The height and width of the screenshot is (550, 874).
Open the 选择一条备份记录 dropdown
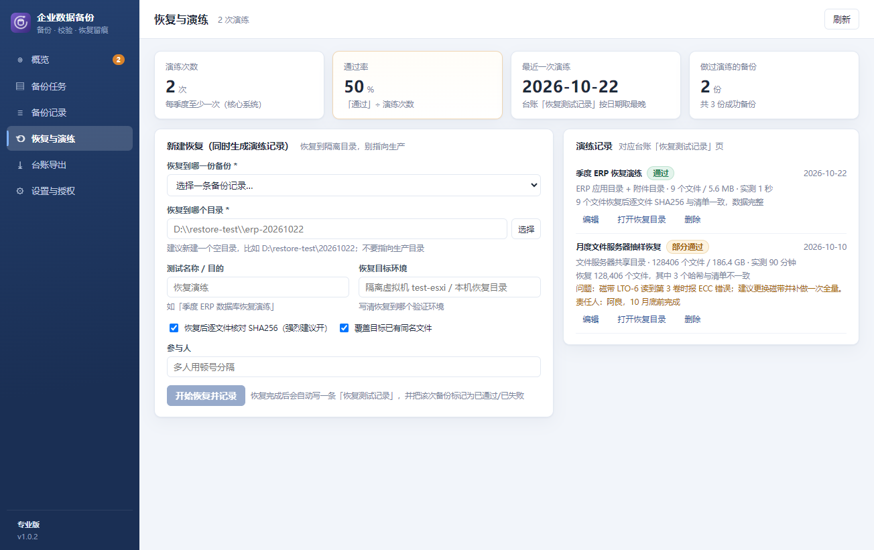[x=354, y=186]
